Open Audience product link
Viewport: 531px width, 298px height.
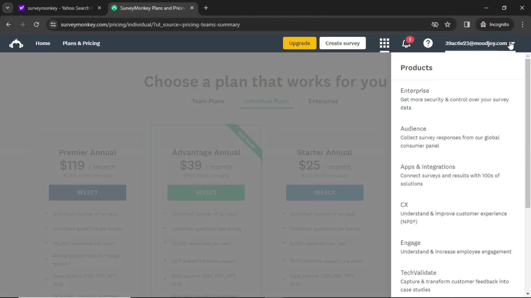pyautogui.click(x=413, y=129)
